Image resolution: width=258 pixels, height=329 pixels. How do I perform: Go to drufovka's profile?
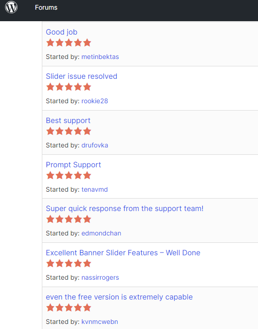coord(95,146)
